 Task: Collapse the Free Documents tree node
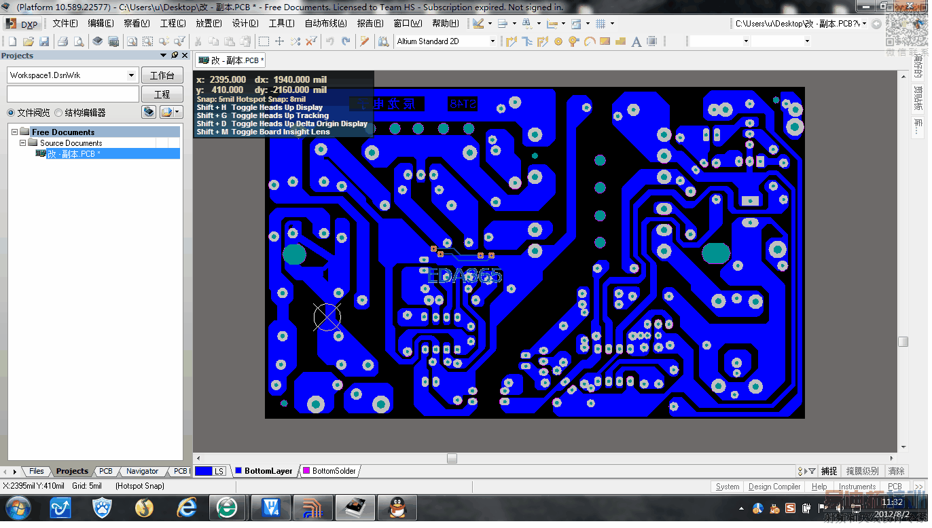point(14,132)
